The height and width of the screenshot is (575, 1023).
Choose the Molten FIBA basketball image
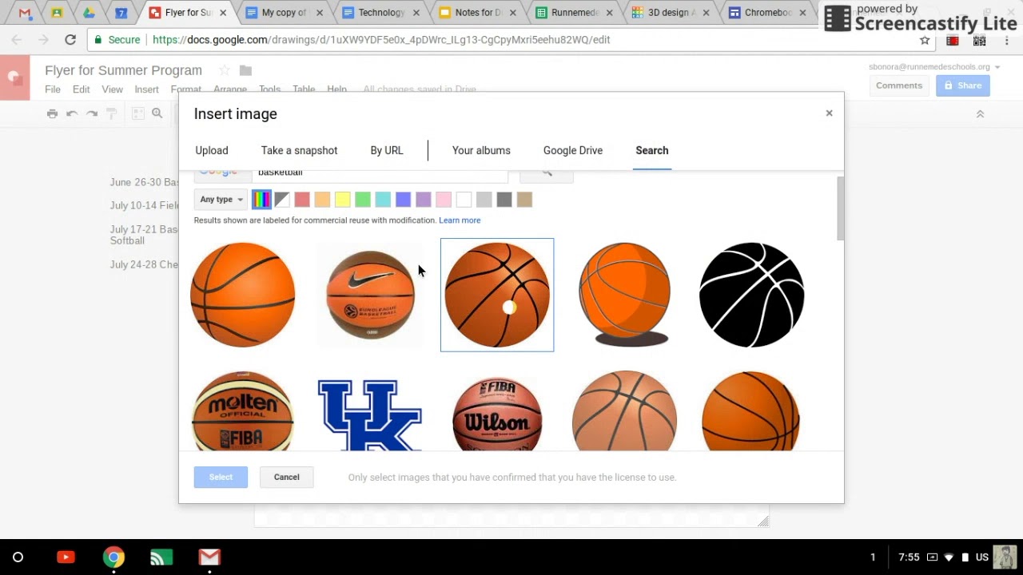point(243,410)
